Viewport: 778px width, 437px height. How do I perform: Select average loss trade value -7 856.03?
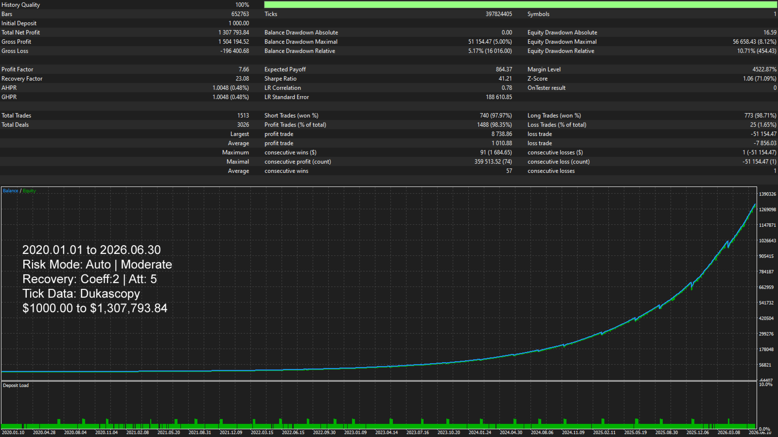pos(765,143)
